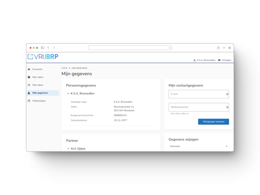Collapse the K.S.A. Bronwaßer details section
The image size is (260, 195).
(x=68, y=93)
